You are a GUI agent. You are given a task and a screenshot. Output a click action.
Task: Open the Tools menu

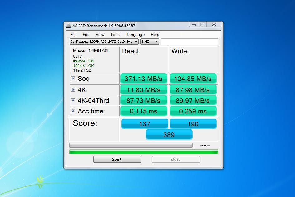[115, 35]
